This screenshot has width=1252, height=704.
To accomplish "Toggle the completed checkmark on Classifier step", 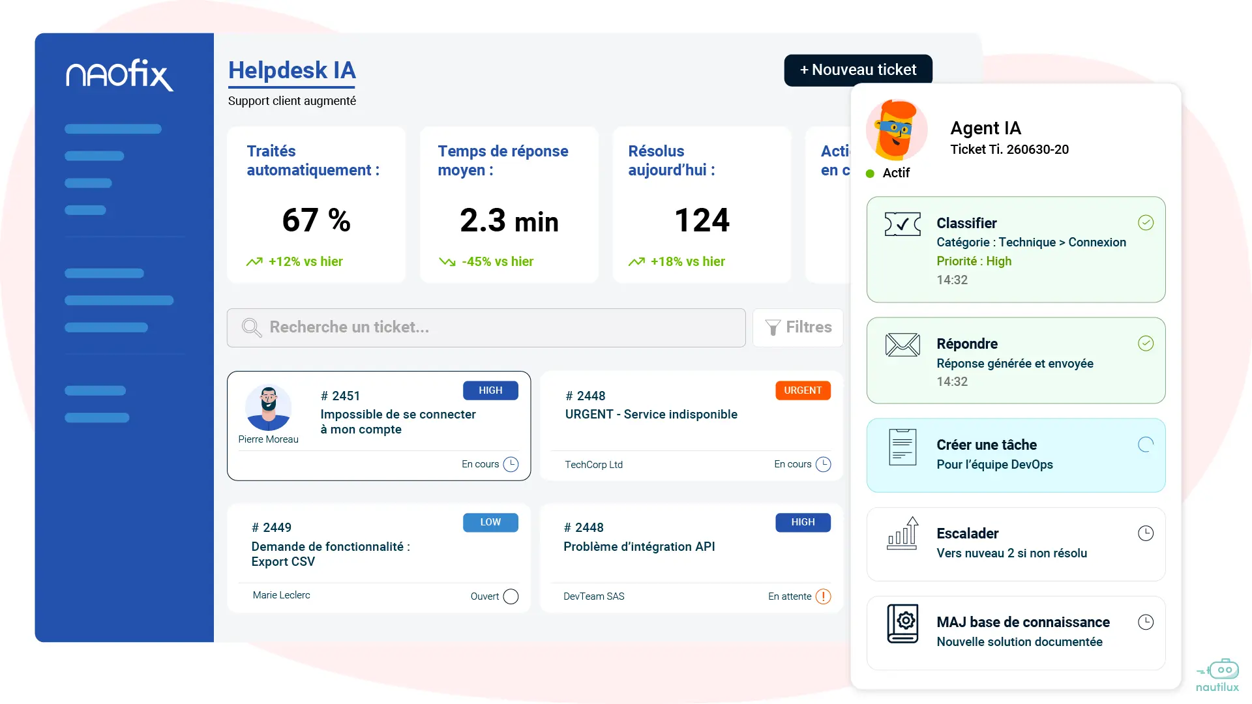I will 1146,222.
